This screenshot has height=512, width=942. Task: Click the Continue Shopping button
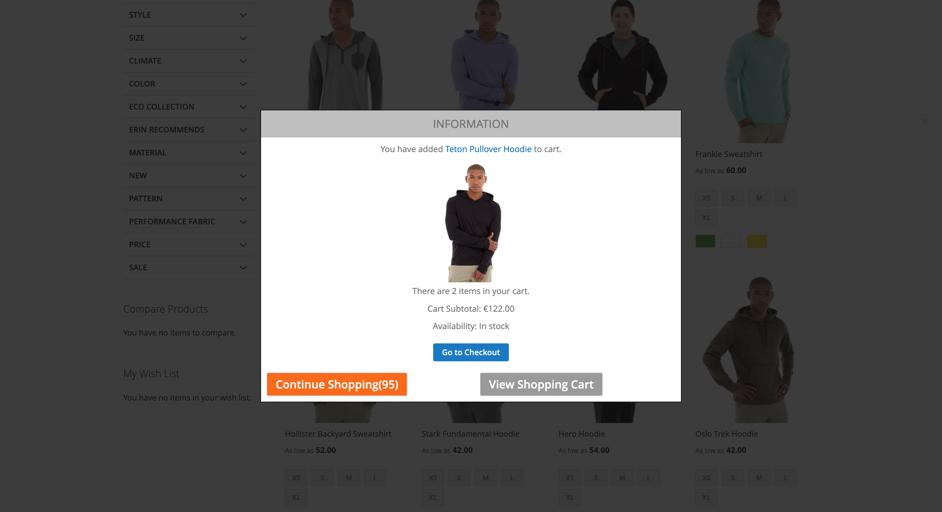(337, 384)
